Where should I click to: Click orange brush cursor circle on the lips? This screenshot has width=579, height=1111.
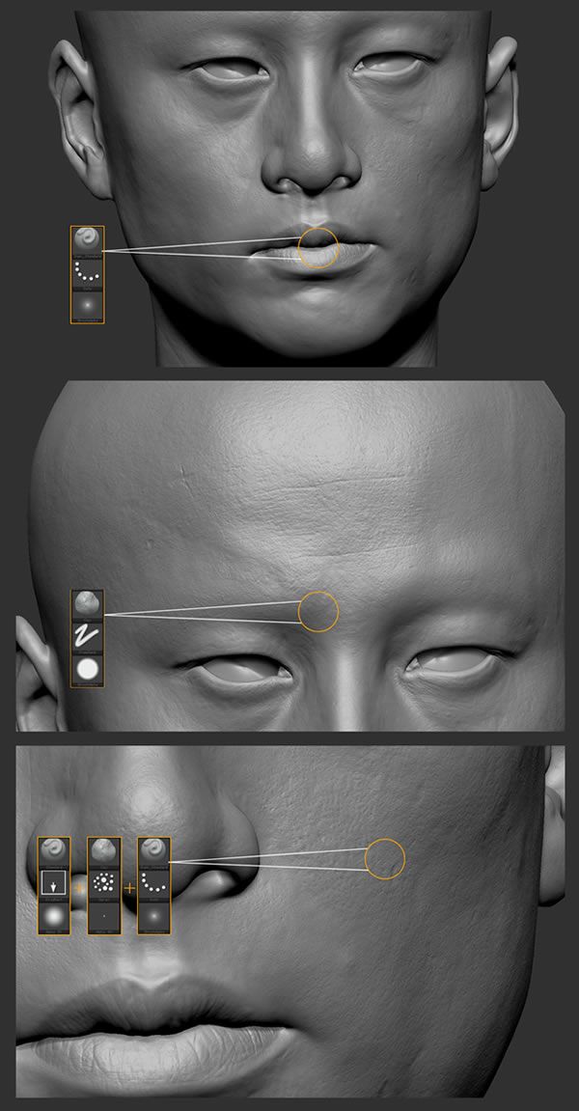(x=317, y=248)
